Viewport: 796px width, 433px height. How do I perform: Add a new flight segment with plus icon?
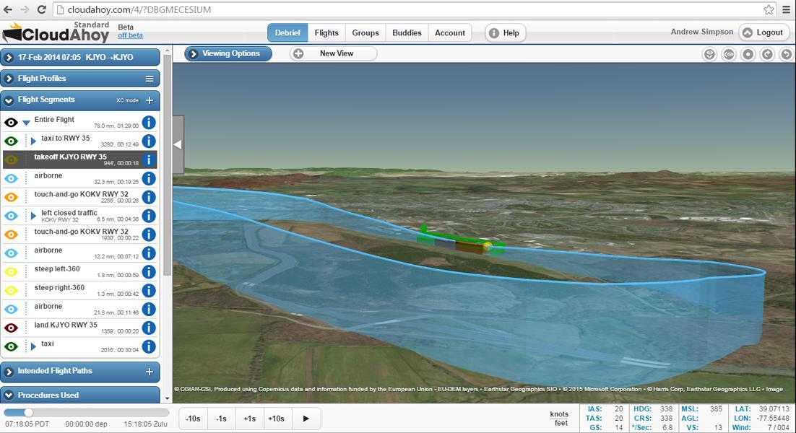click(150, 100)
